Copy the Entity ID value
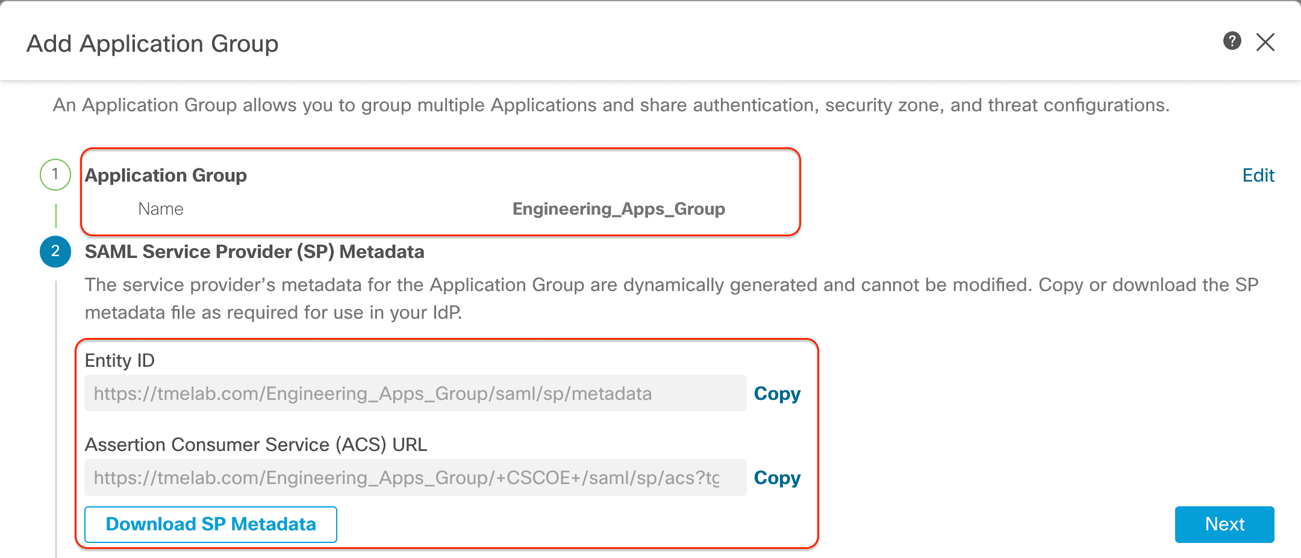Screen dimensions: 1301x558 pyautogui.click(x=777, y=394)
